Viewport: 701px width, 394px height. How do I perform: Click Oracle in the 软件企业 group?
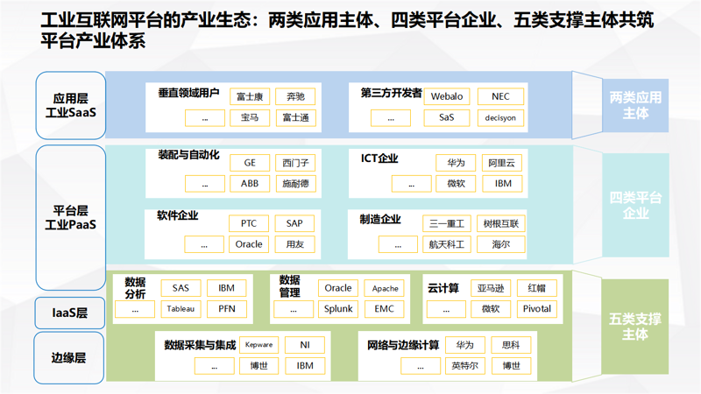coord(249,244)
